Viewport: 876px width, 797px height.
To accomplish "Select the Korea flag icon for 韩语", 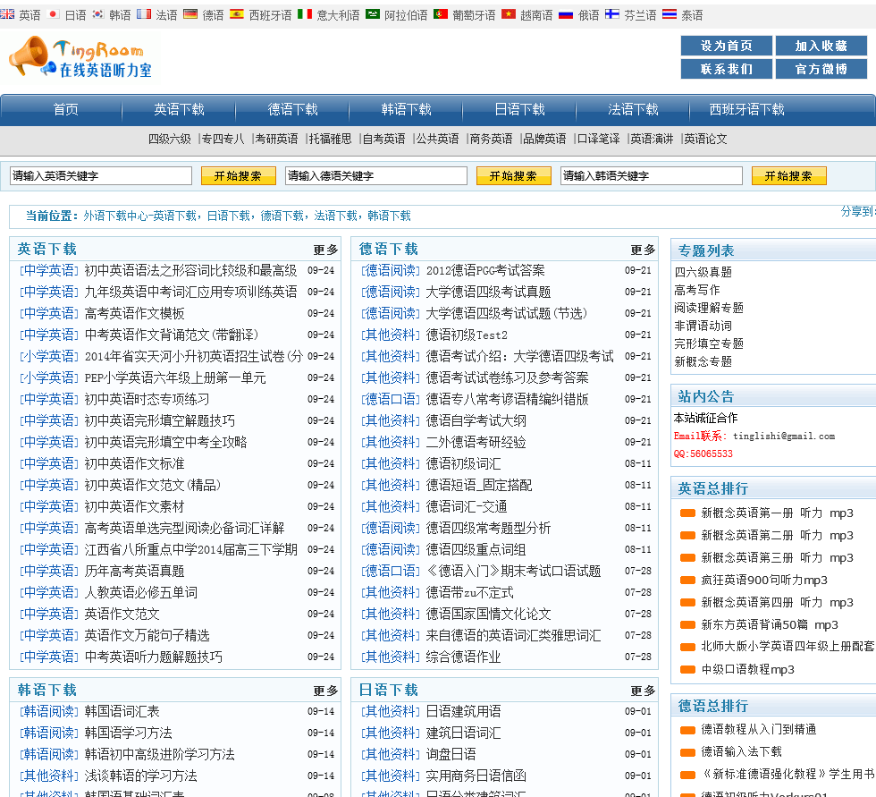I will coord(97,14).
